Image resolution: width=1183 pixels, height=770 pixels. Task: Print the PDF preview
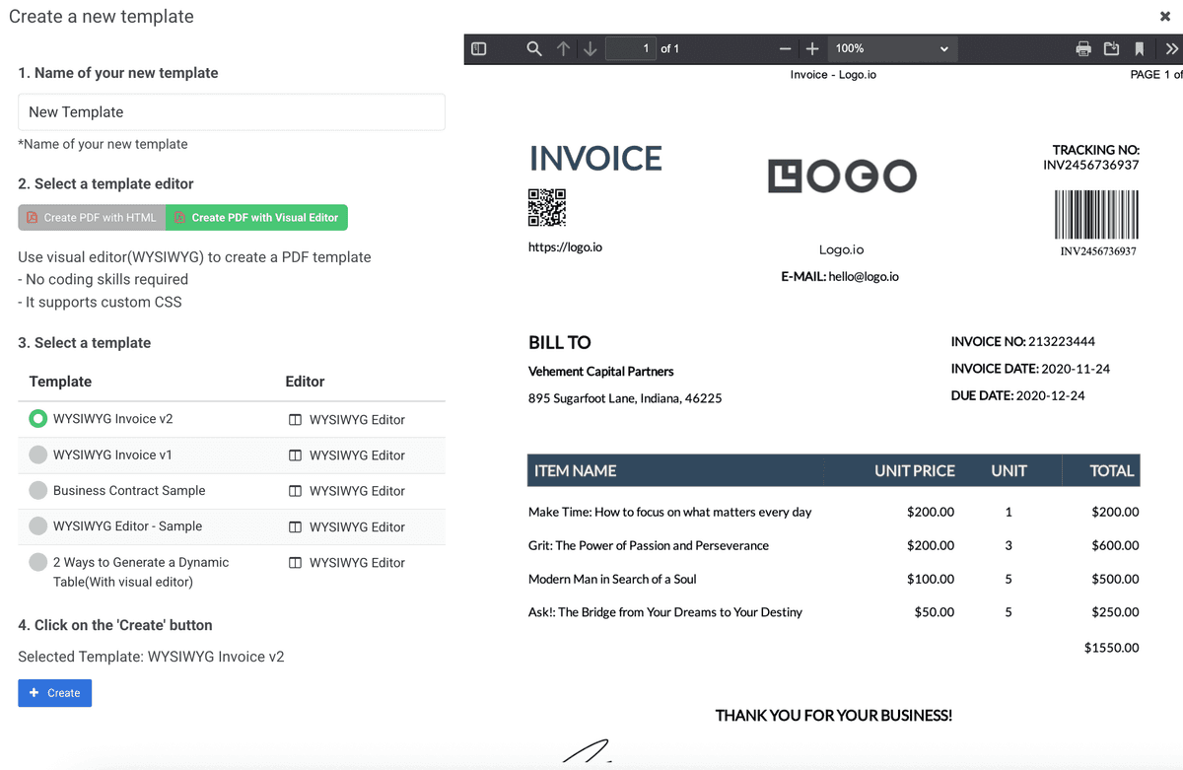1083,48
